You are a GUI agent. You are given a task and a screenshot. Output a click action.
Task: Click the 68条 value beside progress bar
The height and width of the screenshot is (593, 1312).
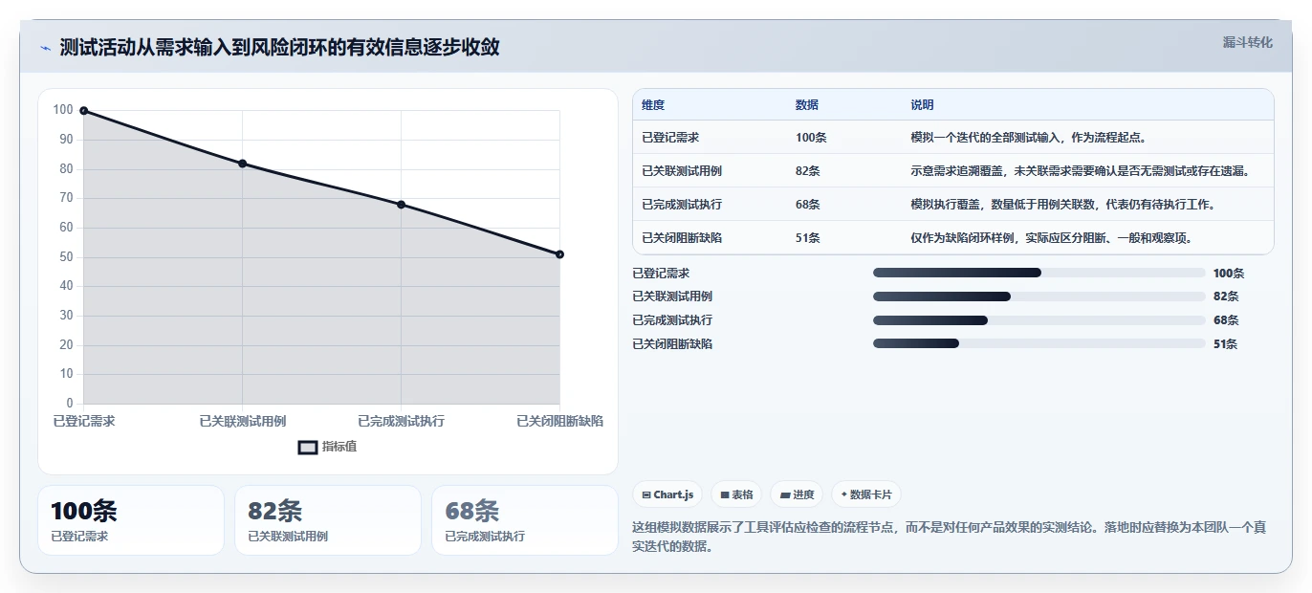pyautogui.click(x=1226, y=320)
